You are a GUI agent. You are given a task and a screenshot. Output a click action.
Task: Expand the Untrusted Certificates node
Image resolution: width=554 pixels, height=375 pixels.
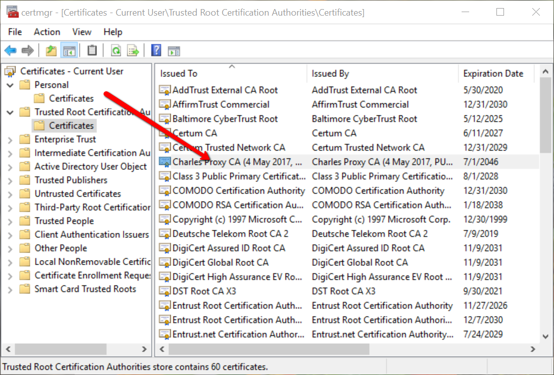coord(10,195)
